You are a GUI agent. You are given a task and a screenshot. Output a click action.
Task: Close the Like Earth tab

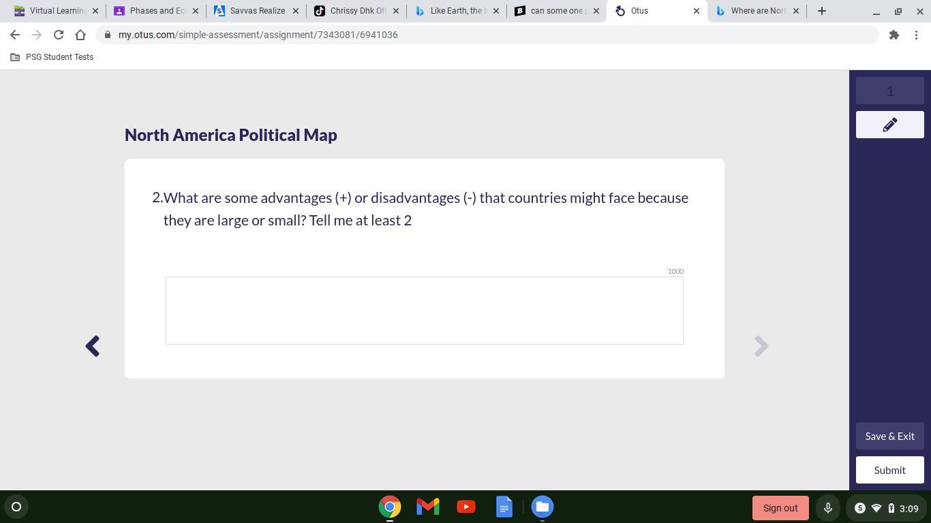(x=496, y=11)
